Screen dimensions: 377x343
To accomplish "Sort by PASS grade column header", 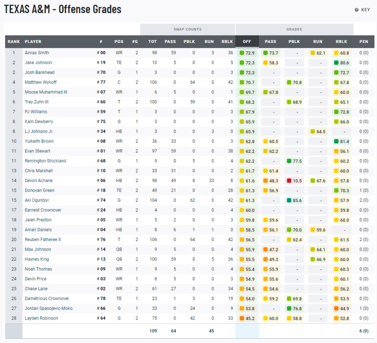I will (x=270, y=42).
